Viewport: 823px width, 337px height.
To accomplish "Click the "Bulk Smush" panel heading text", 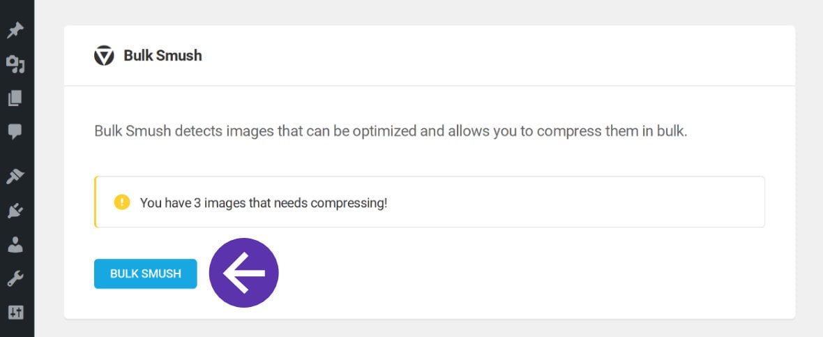I will 163,56.
